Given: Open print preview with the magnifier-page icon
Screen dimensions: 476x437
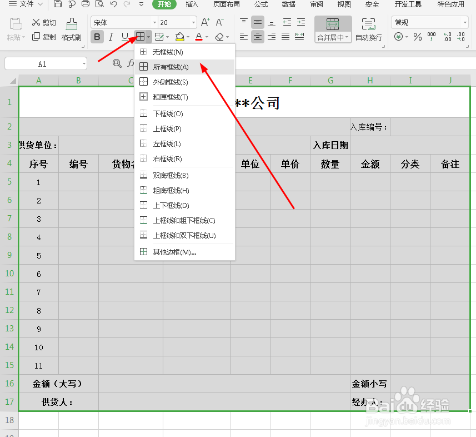Looking at the screenshot, I should (x=100, y=5).
